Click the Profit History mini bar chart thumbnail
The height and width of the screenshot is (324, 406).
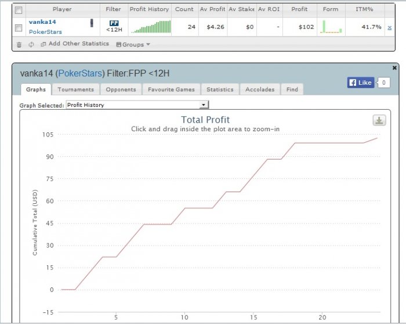[151, 27]
